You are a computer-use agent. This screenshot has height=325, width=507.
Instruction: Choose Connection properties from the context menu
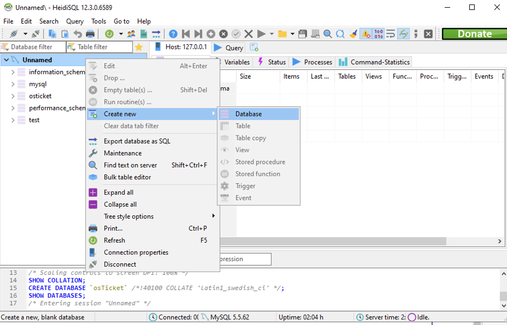click(x=153, y=252)
